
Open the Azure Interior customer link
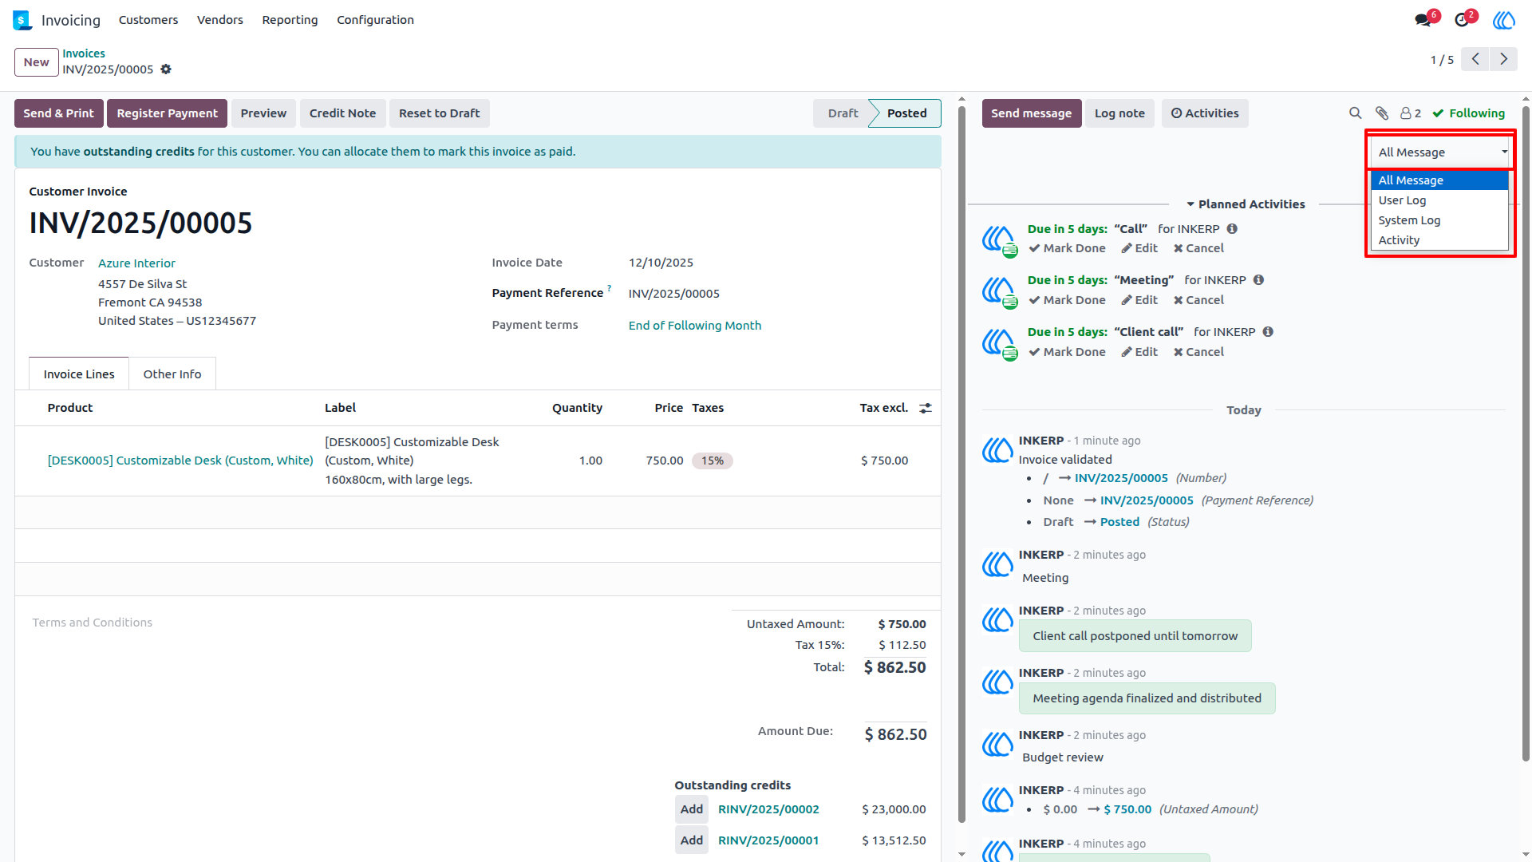(x=136, y=263)
